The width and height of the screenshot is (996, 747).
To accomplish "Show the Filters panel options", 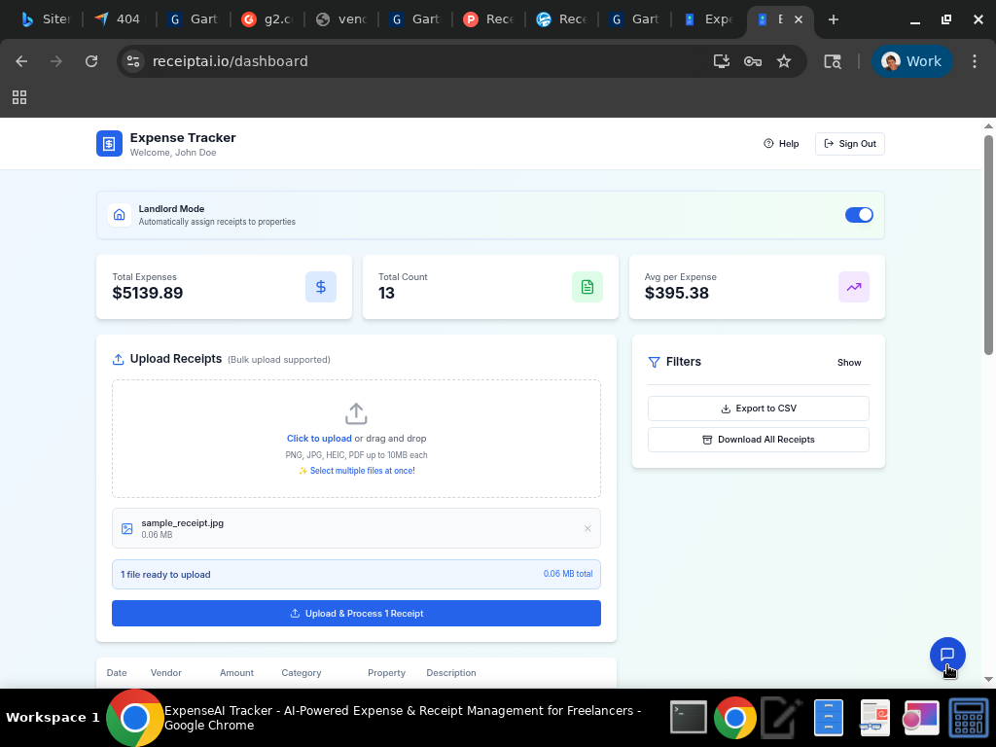I will click(x=848, y=362).
